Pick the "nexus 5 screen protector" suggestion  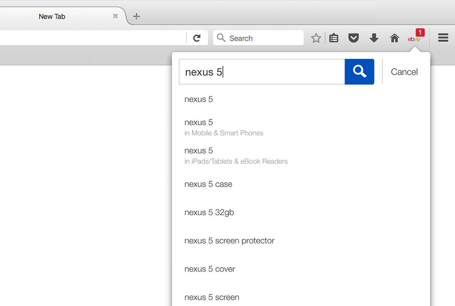(229, 241)
